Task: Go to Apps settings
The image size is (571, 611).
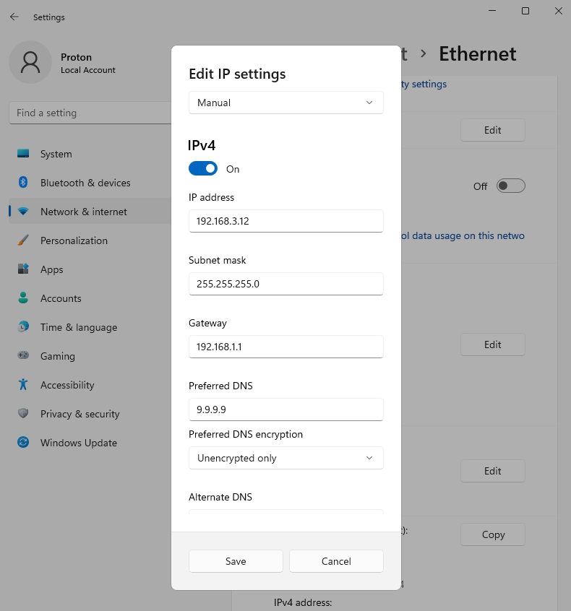Action: (90, 269)
